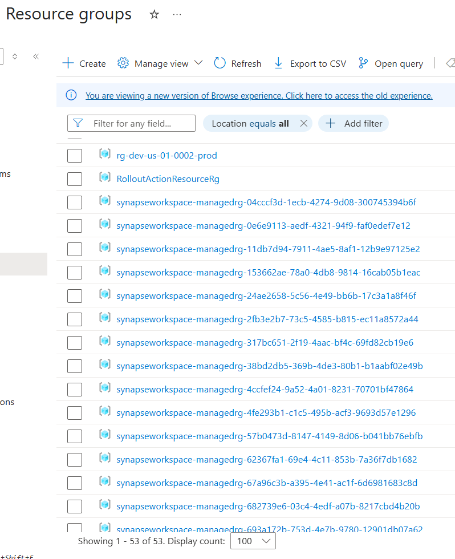Click the Manage view gear icon
The height and width of the screenshot is (559, 455).
[x=123, y=63]
